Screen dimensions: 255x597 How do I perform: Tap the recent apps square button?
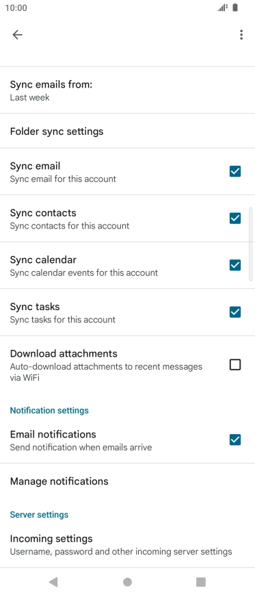(x=201, y=582)
